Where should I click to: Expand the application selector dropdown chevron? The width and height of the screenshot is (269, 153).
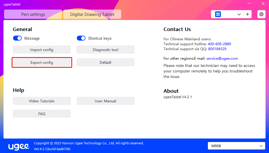[239, 14]
